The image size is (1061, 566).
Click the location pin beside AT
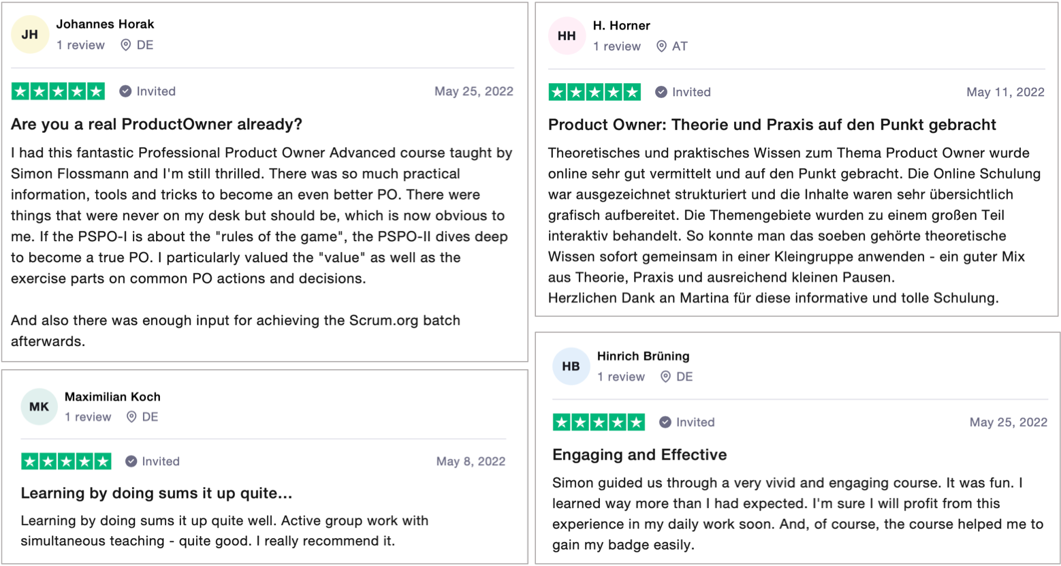(661, 46)
